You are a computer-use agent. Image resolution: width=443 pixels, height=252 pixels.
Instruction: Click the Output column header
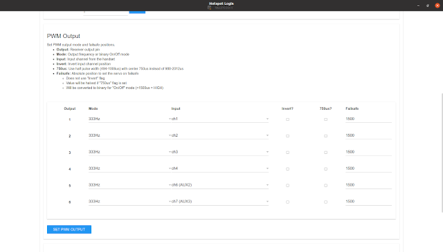click(x=70, y=108)
